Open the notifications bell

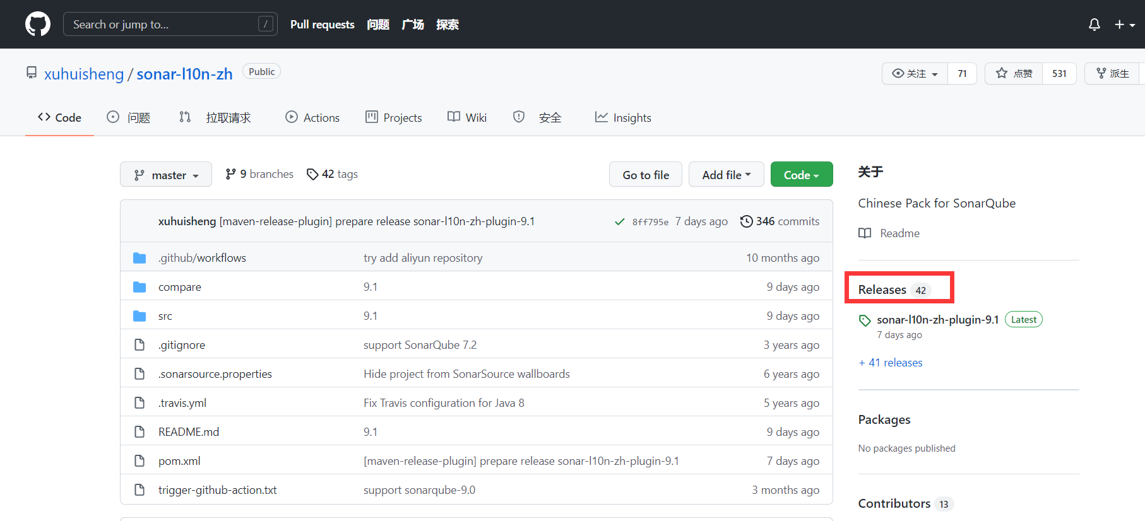1095,24
